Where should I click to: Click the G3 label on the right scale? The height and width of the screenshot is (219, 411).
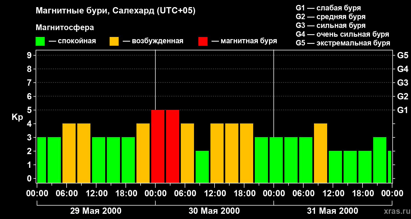click(403, 83)
